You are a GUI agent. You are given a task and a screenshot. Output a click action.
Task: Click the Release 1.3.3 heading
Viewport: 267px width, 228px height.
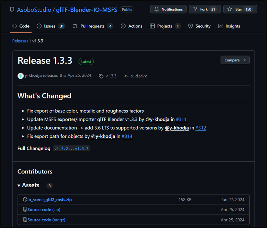pos(45,60)
